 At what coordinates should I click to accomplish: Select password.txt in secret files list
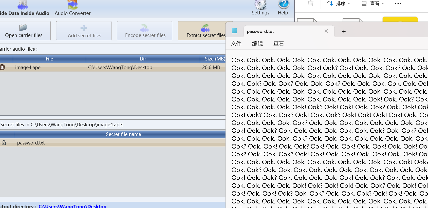click(113, 143)
